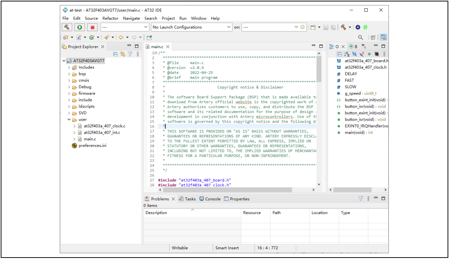Click the blue gear icon in toolbar

coord(358,27)
